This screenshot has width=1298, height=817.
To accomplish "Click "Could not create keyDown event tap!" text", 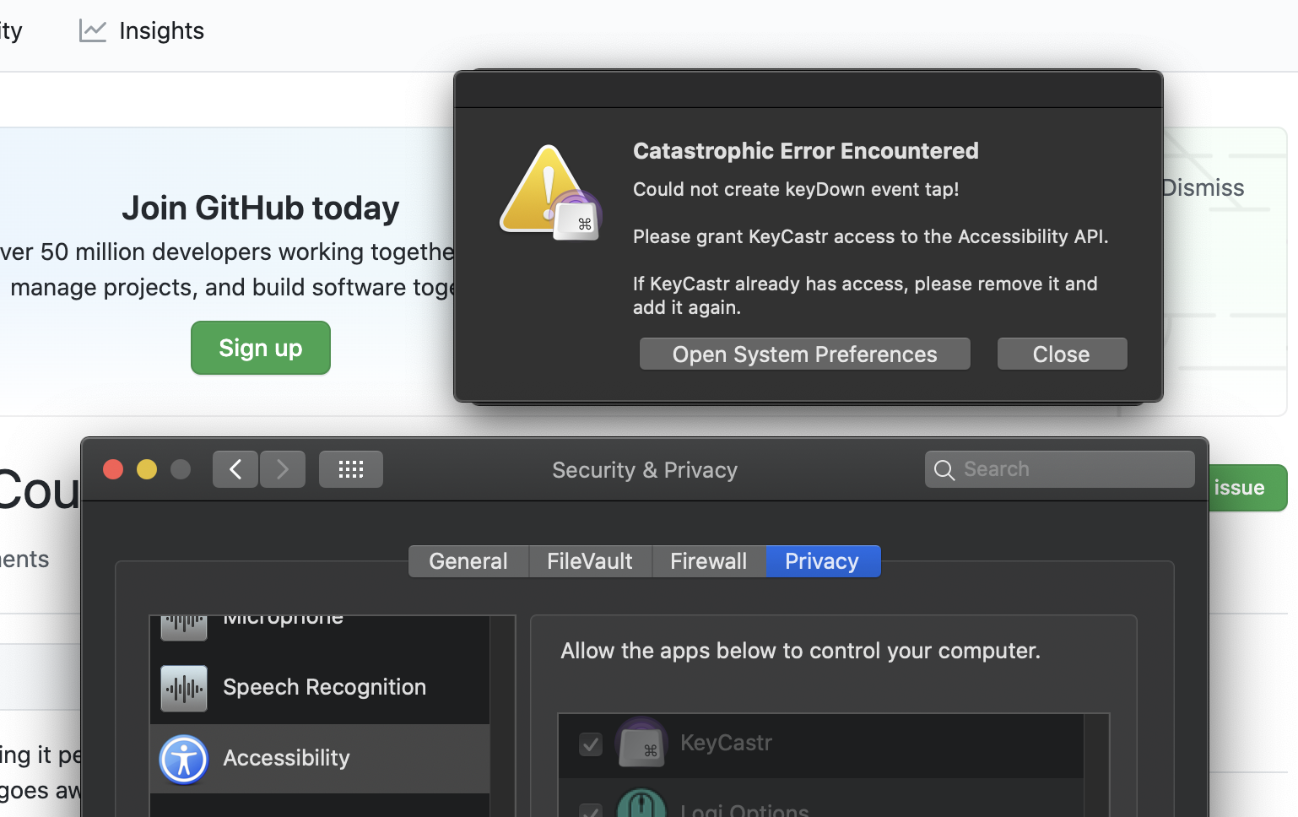I will (x=796, y=189).
